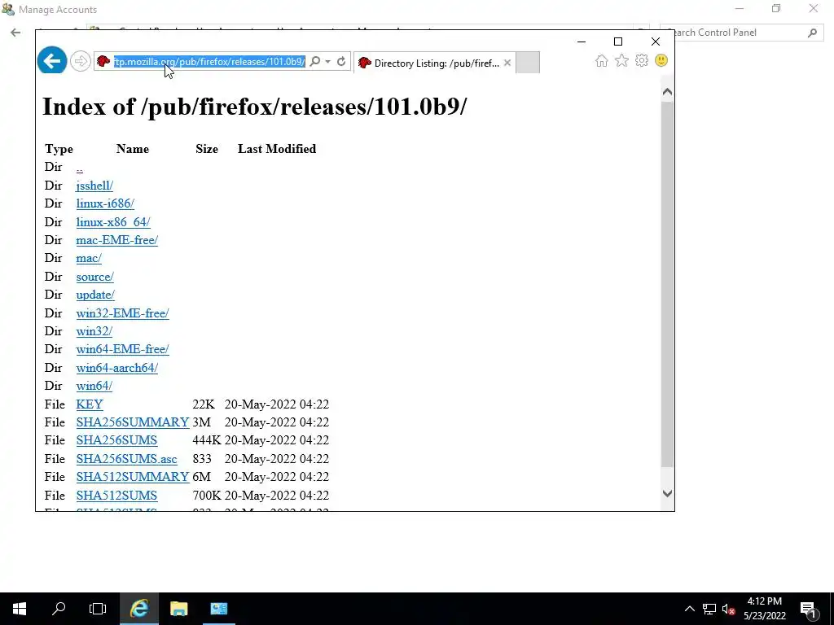The width and height of the screenshot is (834, 625).
Task: Open a new blank tab
Action: tap(528, 63)
